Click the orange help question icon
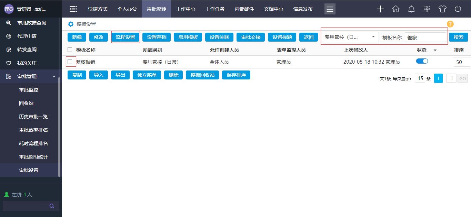Screen dimensions: 471x217 tap(450, 24)
